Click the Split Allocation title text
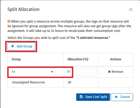The width and height of the screenshot is (140, 108). point(23,9)
